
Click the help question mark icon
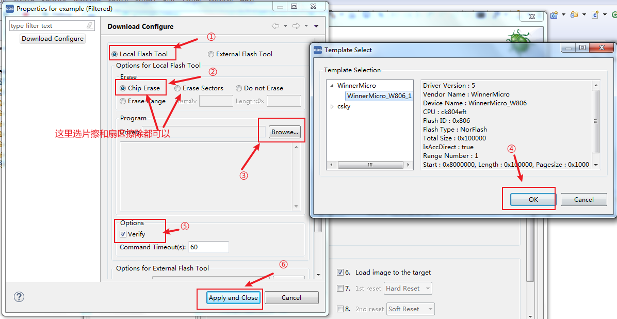pyautogui.click(x=19, y=297)
